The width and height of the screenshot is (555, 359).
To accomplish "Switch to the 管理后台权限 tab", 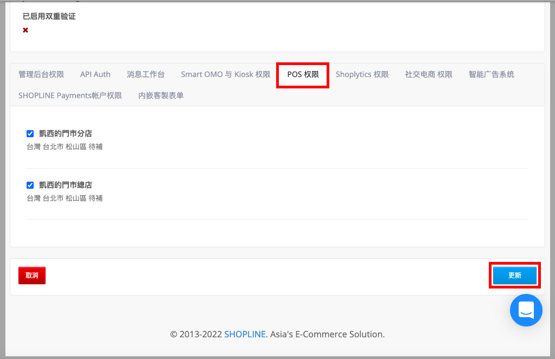I will (x=41, y=74).
